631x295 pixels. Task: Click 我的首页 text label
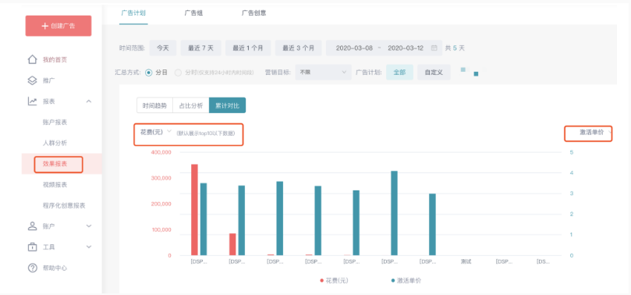(55, 59)
